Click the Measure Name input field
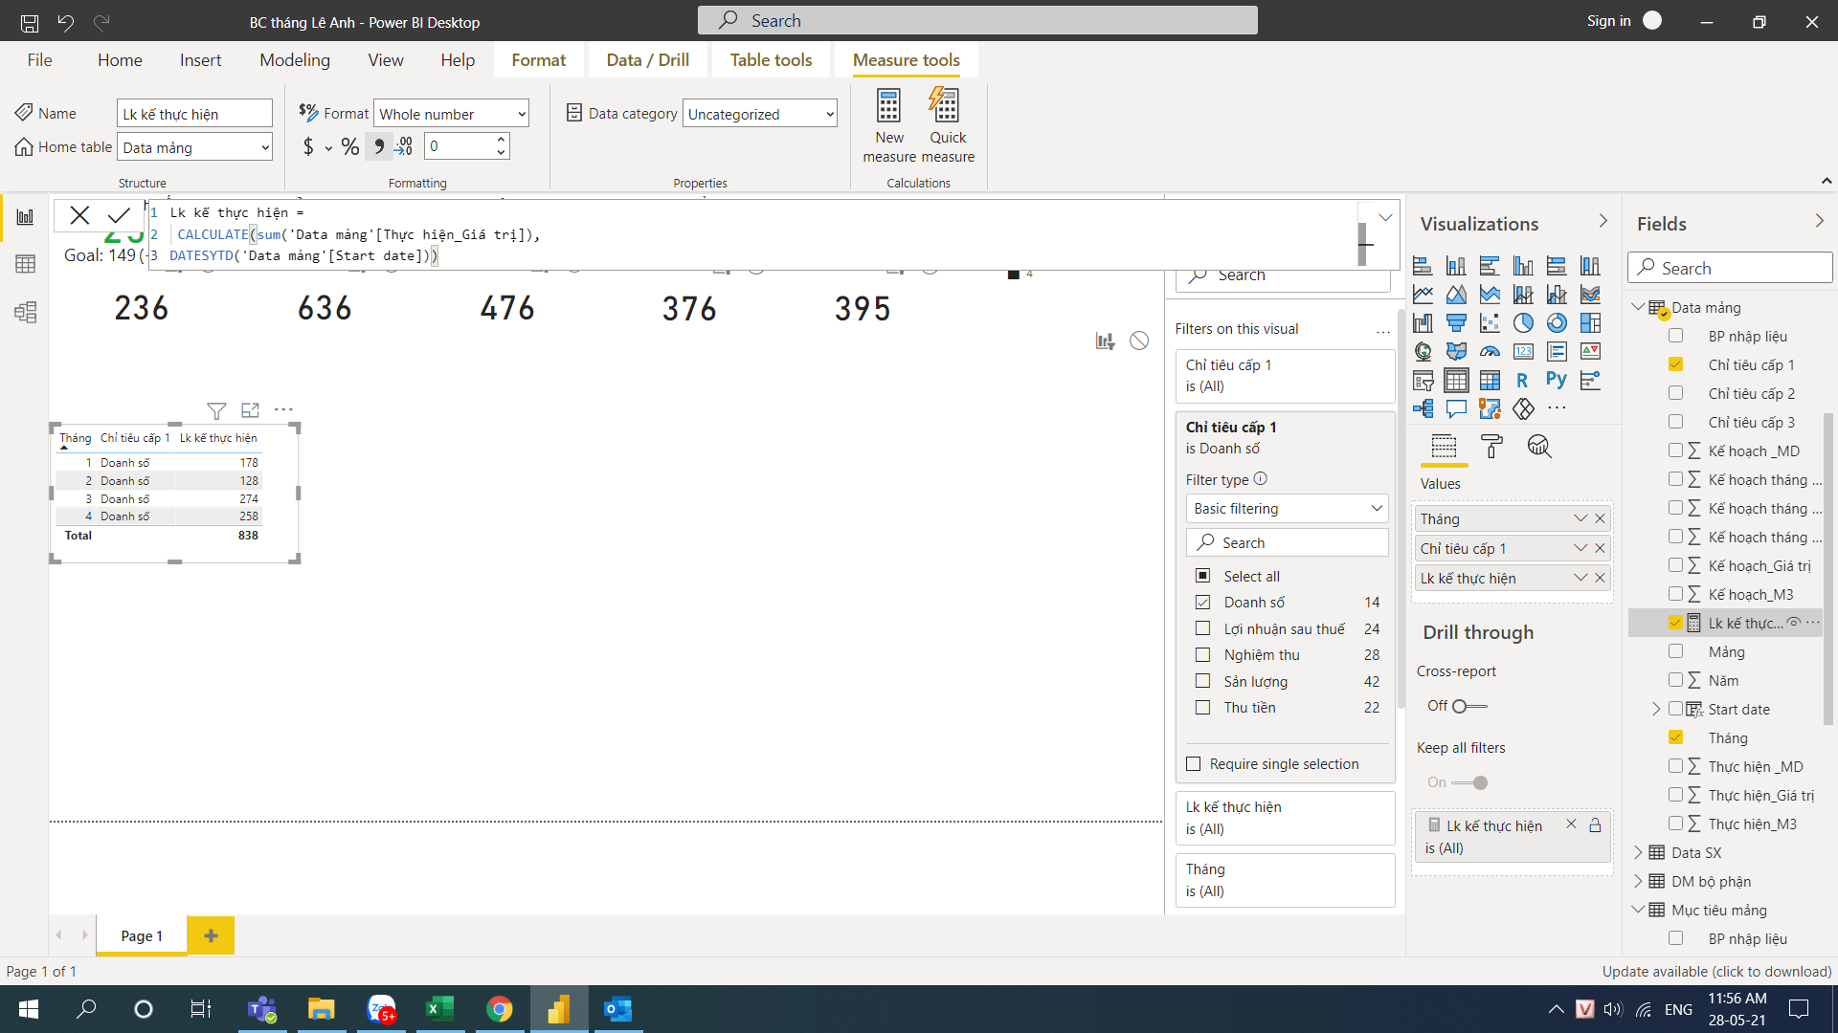Screen dimensions: 1838x1033 coord(194,114)
